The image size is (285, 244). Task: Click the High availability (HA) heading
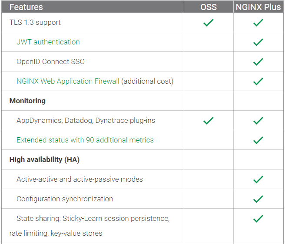tap(44, 159)
